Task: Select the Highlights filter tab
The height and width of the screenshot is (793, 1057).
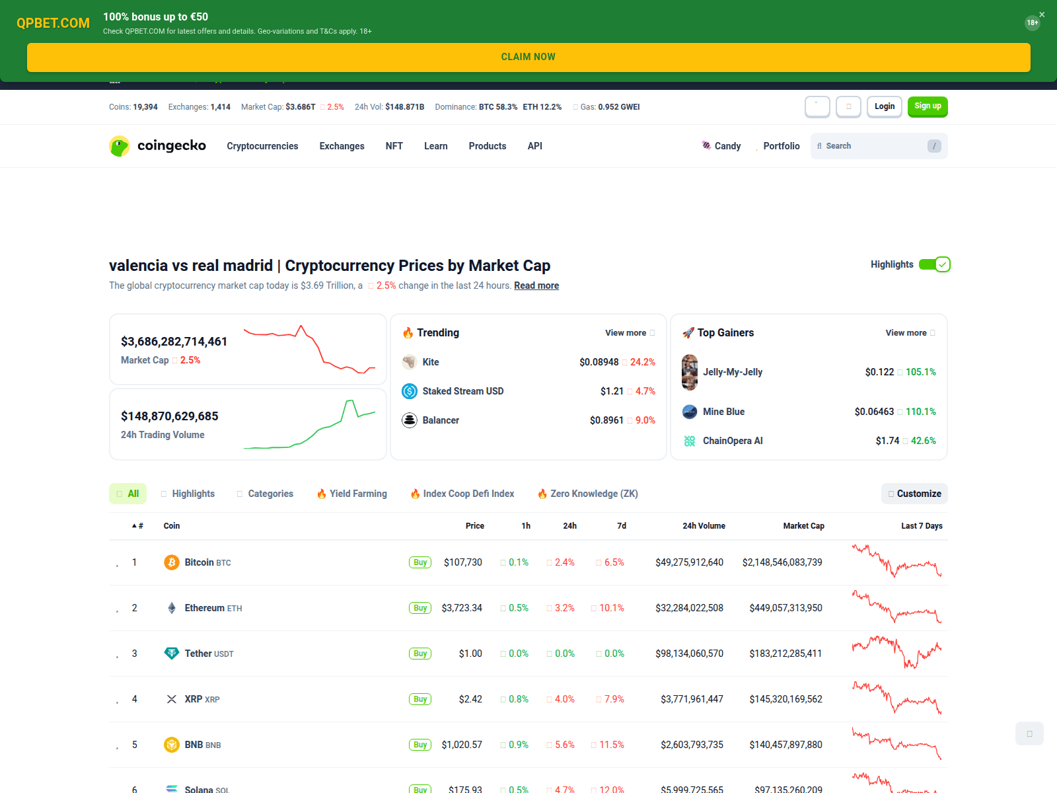Action: (x=188, y=494)
